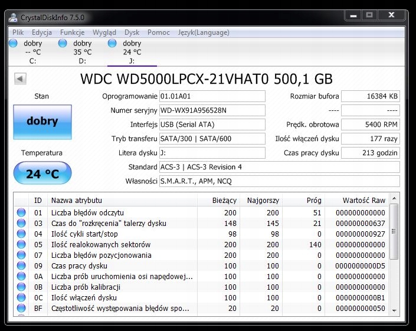The width and height of the screenshot is (416, 331).
Task: Click the power-on count 177 razy
Action: 371,139
